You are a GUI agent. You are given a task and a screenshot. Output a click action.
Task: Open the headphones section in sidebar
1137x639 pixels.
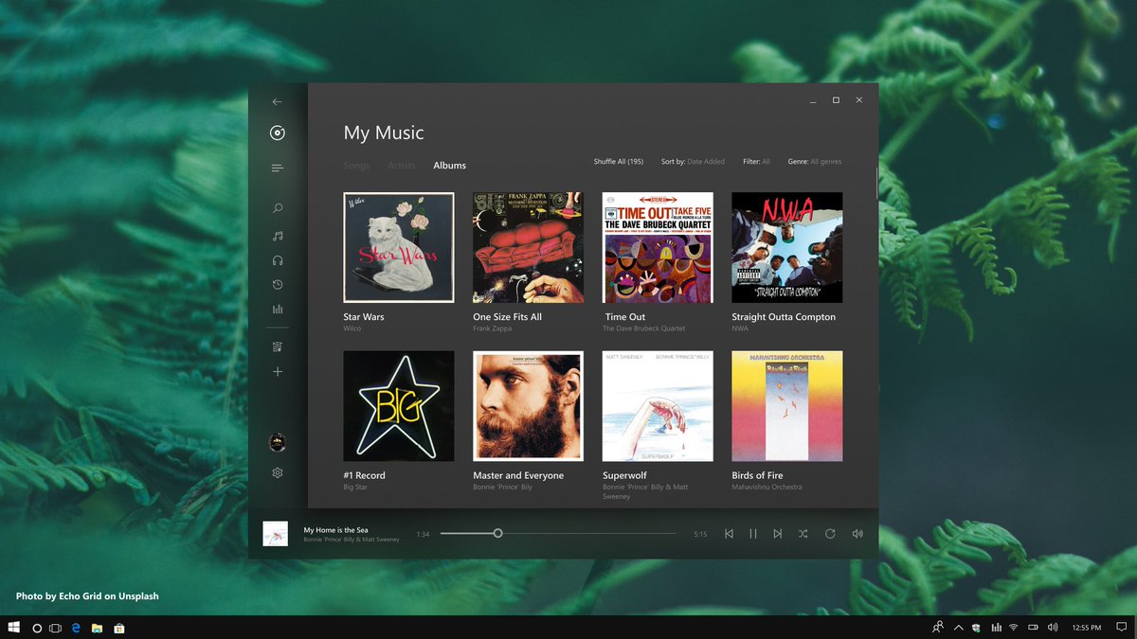(278, 260)
